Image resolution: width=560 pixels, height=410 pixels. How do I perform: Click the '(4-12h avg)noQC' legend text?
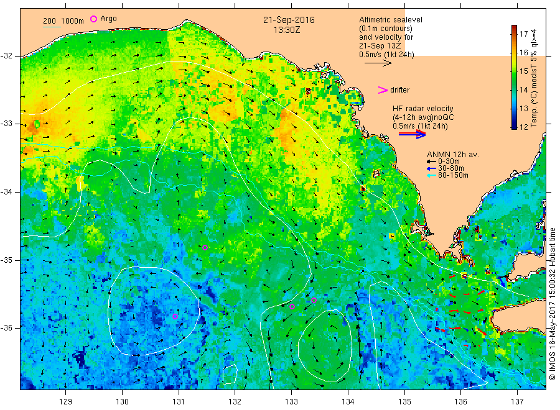(423, 117)
